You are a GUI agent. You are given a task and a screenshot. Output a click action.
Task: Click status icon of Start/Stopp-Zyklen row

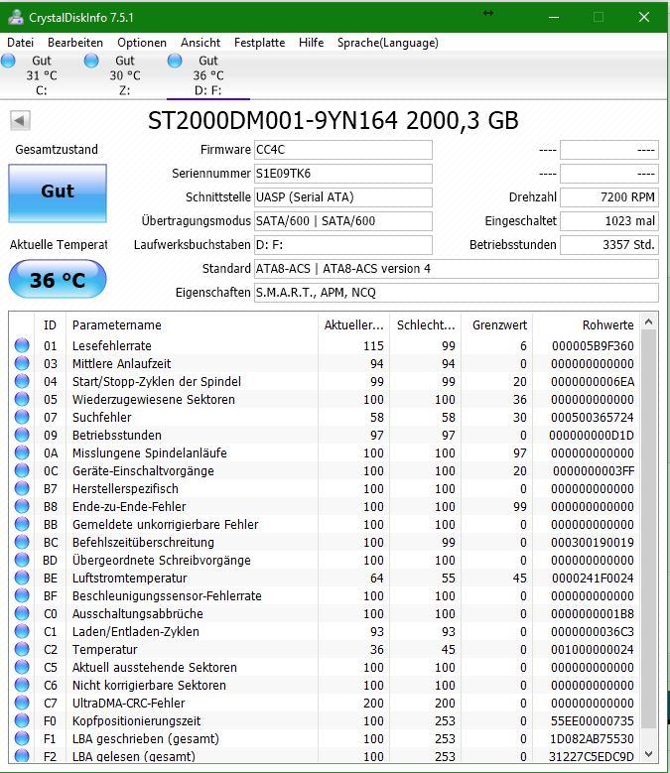(x=22, y=381)
